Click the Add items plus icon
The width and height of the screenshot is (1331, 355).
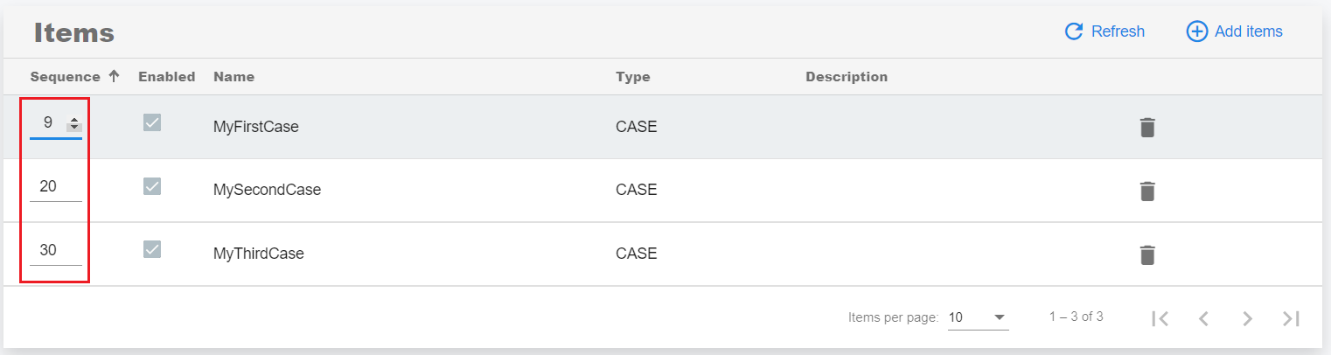(1196, 31)
